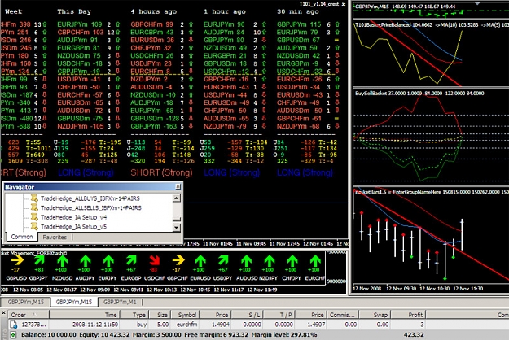509x340 pixels.
Task: Sort orders by Swap column header
Action: coord(375,315)
